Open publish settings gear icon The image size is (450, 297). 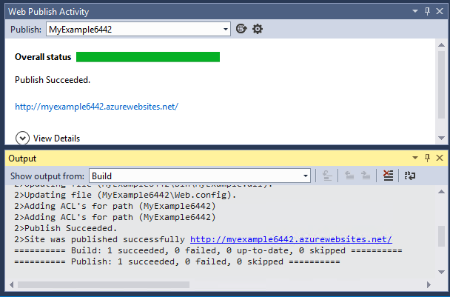click(x=258, y=29)
